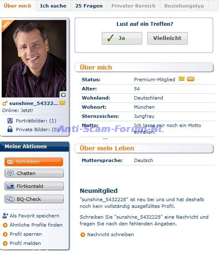Click the portrait pictures icon

(10, 121)
